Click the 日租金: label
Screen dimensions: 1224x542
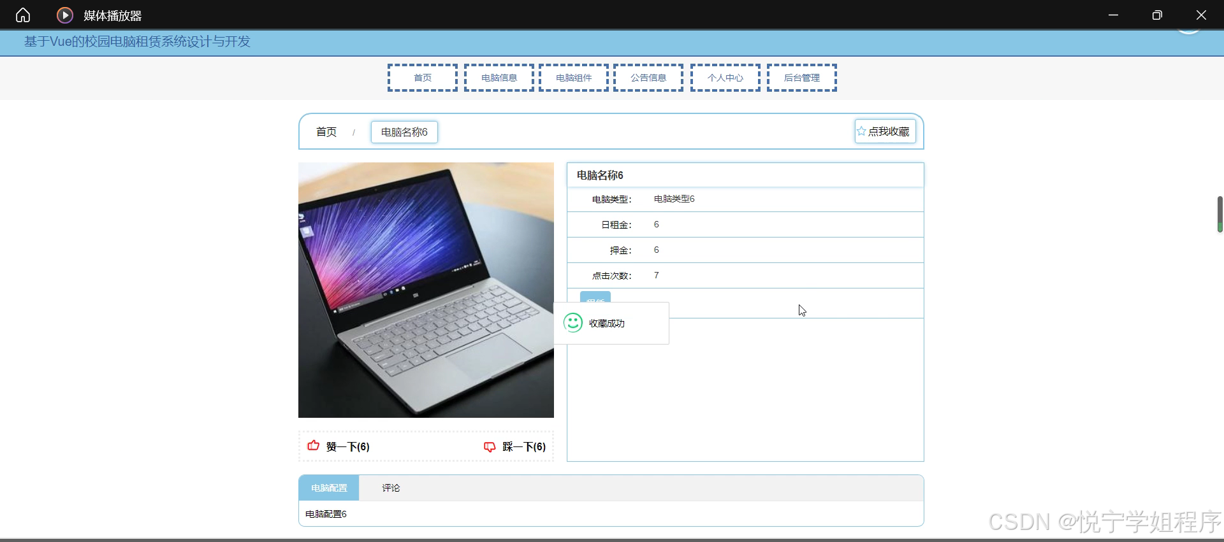(x=616, y=225)
